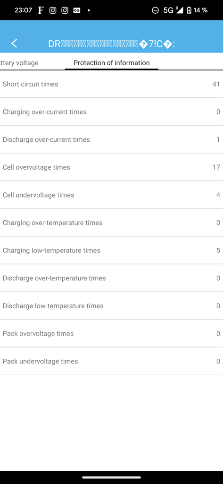Tap the back arrow icon
This screenshot has height=484, width=223.
click(x=14, y=43)
